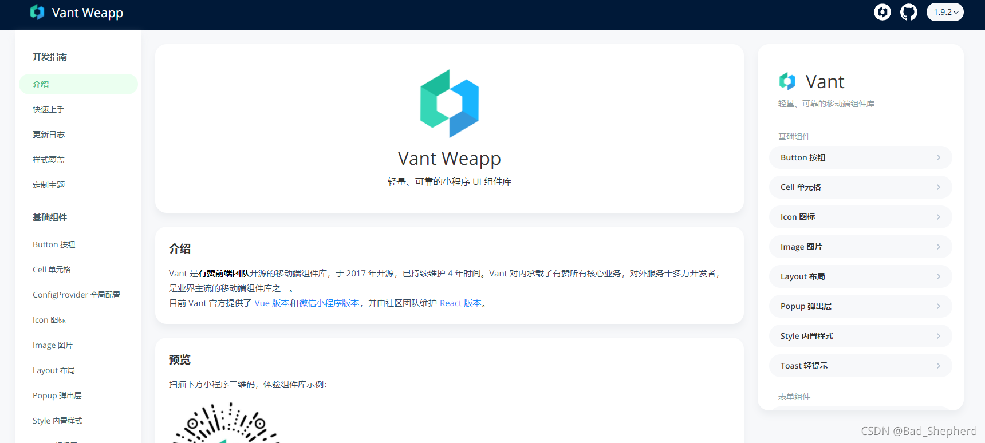
Task: Click the mini-program QR code image
Action: coord(227,422)
